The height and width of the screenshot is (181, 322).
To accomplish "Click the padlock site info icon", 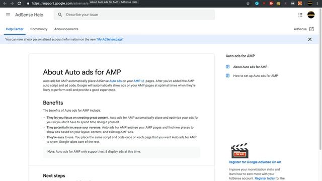I will coord(28,4).
